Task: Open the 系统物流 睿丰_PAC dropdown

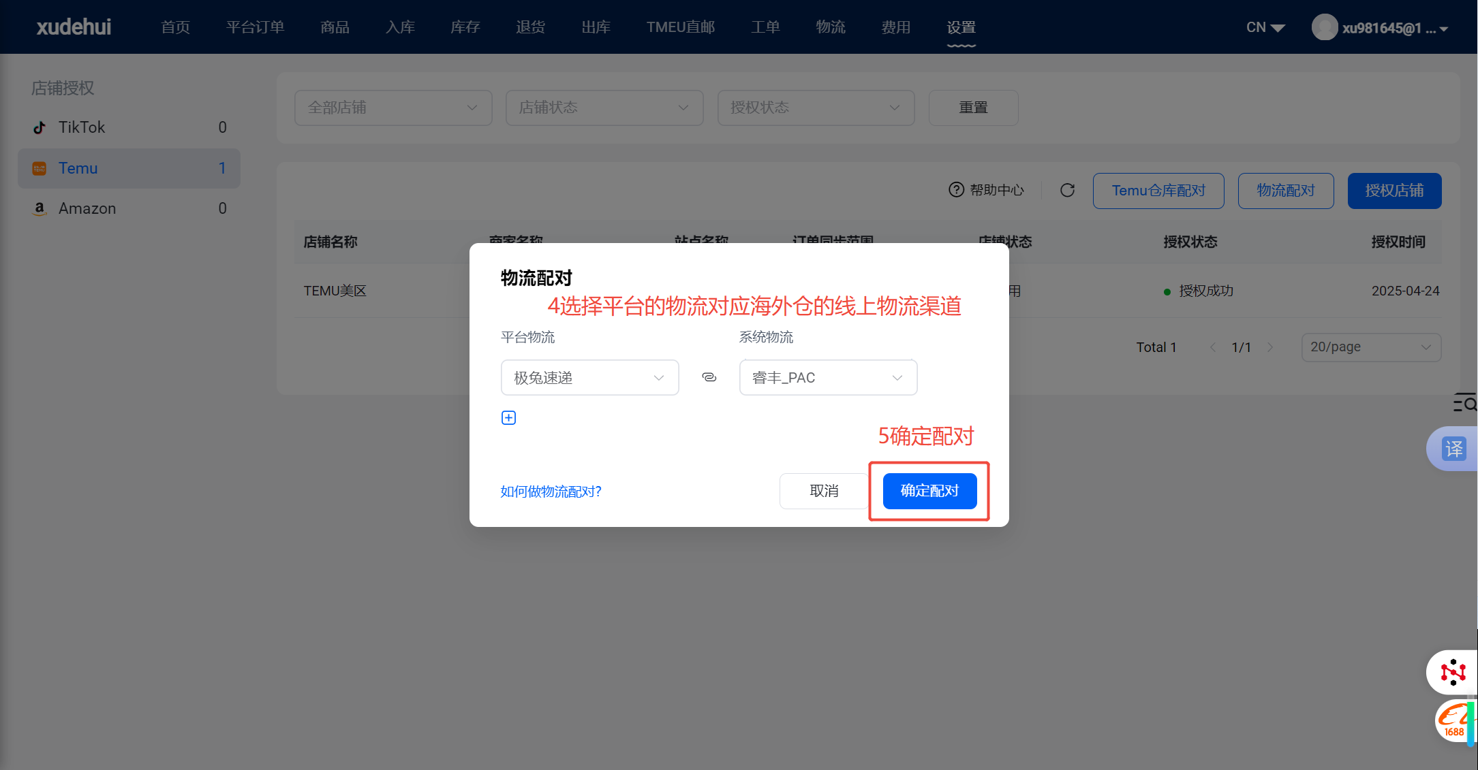Action: 828,377
